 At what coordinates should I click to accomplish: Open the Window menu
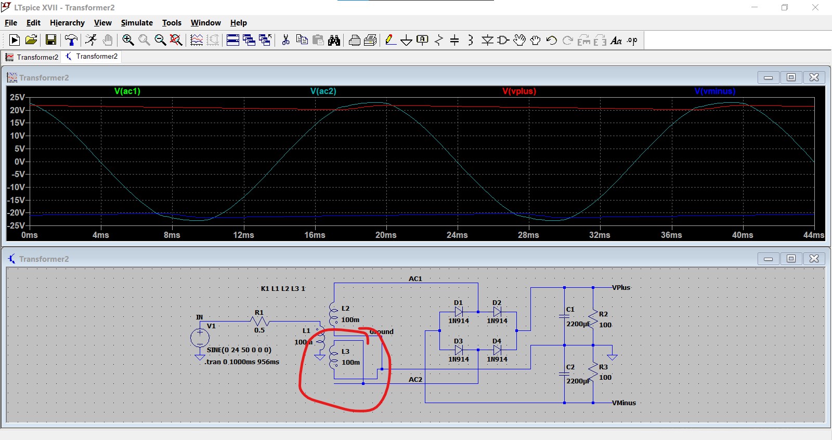pyautogui.click(x=205, y=23)
